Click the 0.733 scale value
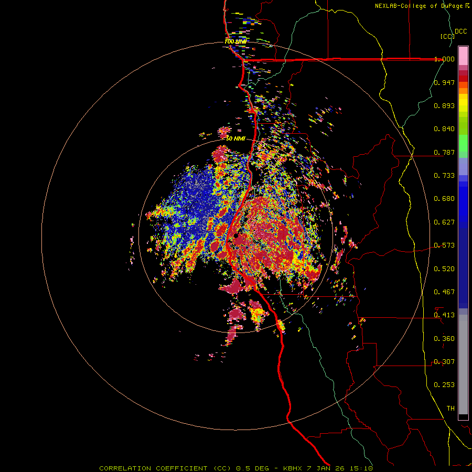Image resolution: width=472 pixels, height=472 pixels. pyautogui.click(x=444, y=176)
